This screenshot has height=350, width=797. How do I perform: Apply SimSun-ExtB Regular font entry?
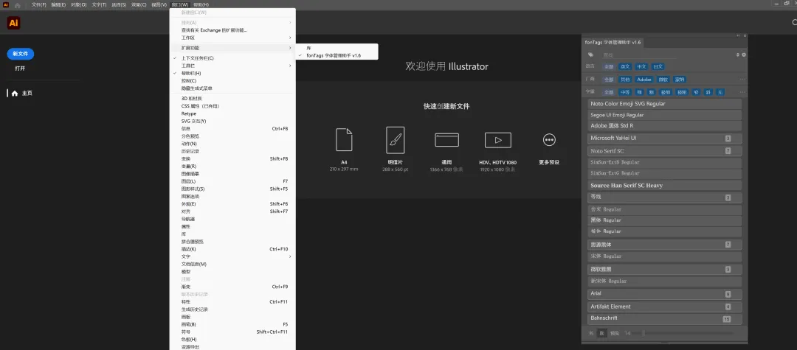[x=664, y=162]
